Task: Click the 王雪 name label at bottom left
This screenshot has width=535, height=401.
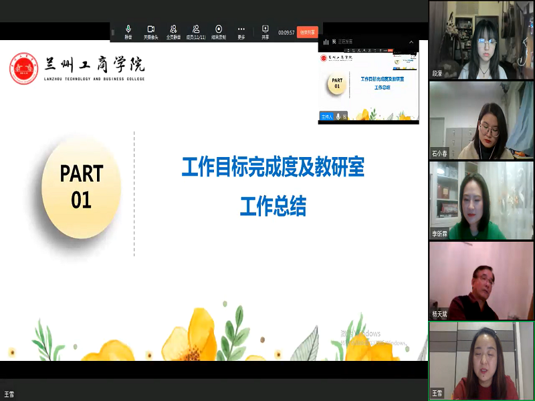Action: [x=9, y=394]
